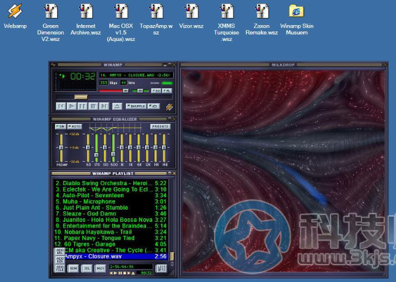Viewport: 396px width, 282px height.
Task: Click the Eject open file button
Action: tap(117, 106)
